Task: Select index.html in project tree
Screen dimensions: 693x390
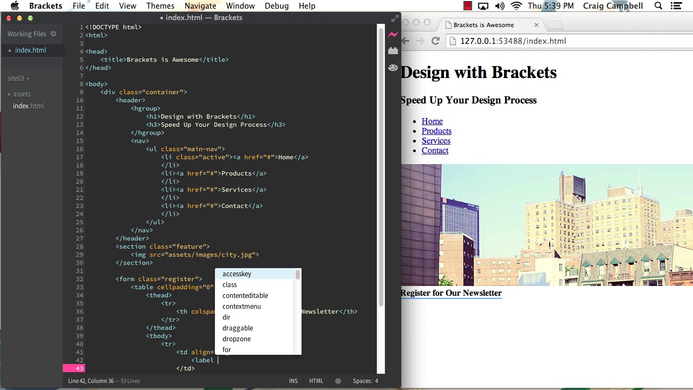Action: tap(28, 106)
